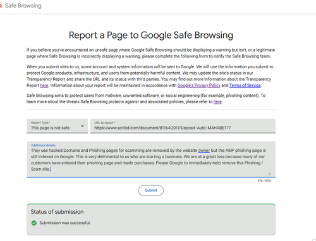316x241 pixels.
Task: Click the character counter below the textarea
Action: [264, 181]
